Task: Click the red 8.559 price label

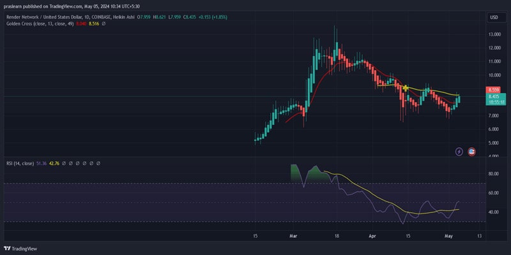Action: click(492, 90)
